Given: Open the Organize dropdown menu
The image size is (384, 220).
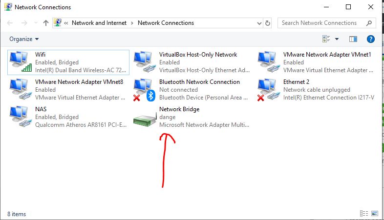Looking at the screenshot, I should 24,39.
